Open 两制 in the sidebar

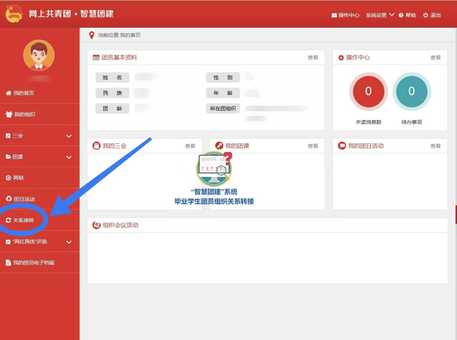(x=18, y=177)
